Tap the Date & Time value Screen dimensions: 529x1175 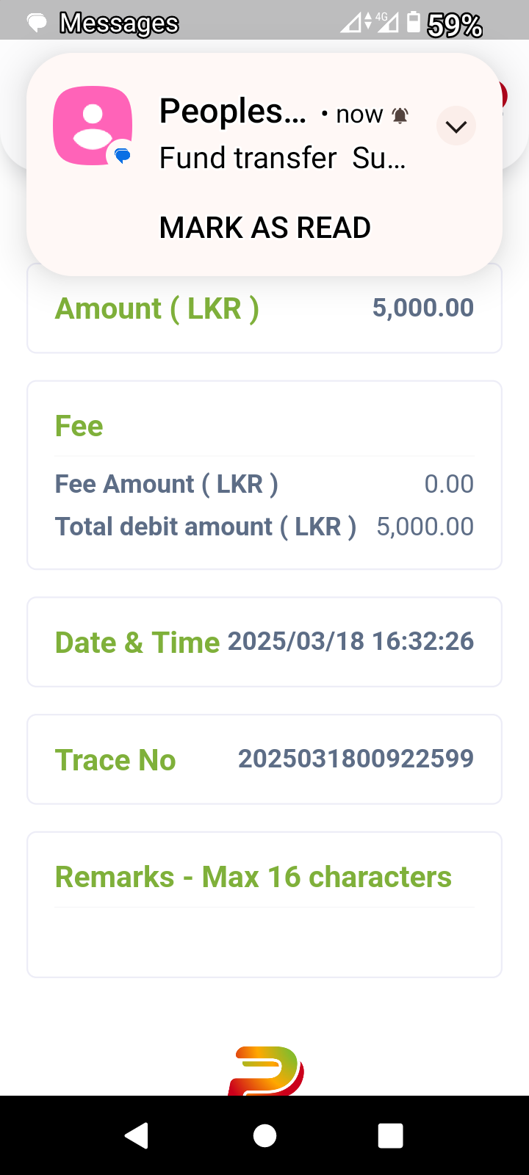[x=350, y=641]
